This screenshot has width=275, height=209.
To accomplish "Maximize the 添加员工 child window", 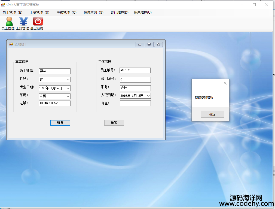I will pos(149,44).
